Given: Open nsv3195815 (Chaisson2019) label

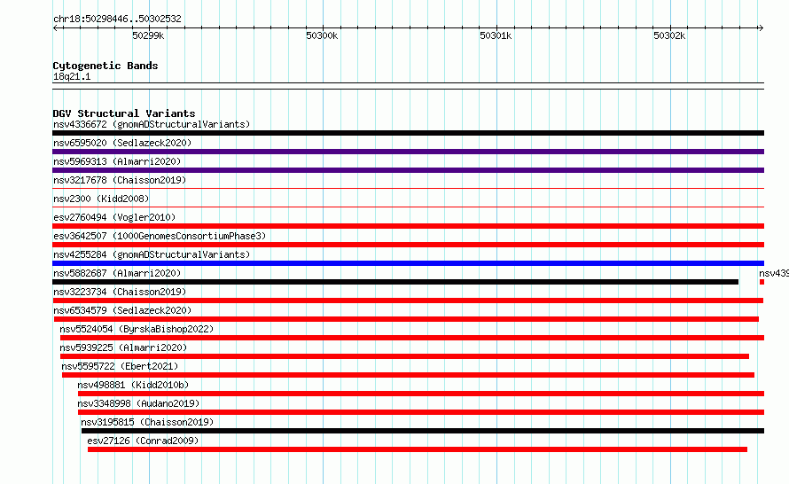Looking at the screenshot, I should (x=147, y=422).
